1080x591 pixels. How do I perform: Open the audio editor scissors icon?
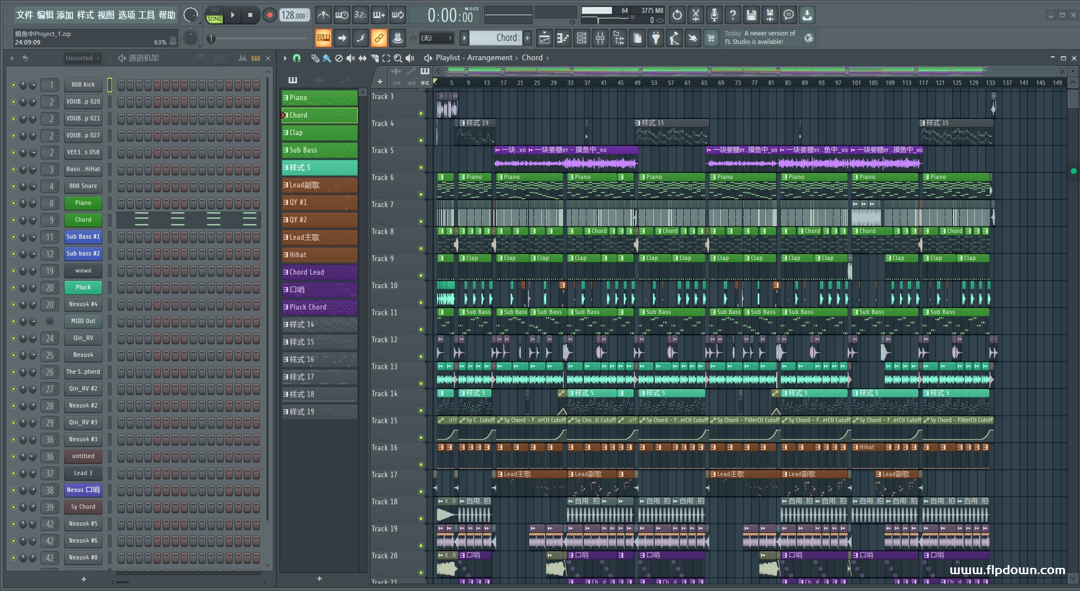coord(696,15)
